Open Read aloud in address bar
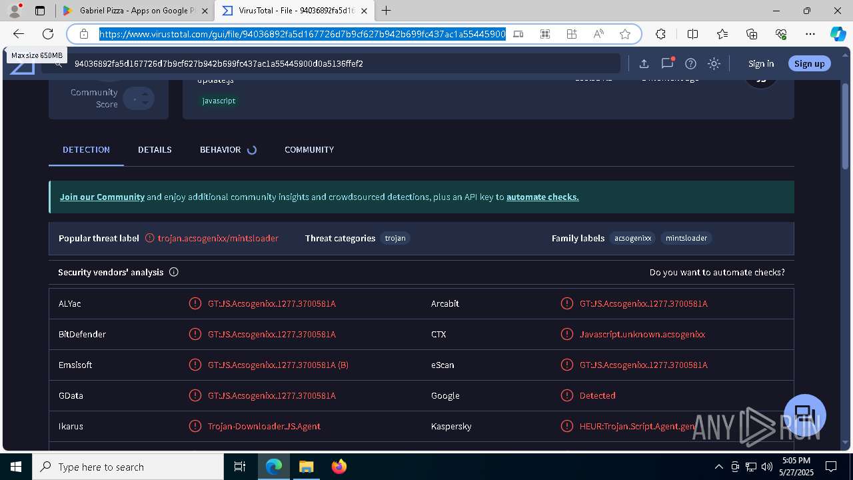 click(598, 34)
